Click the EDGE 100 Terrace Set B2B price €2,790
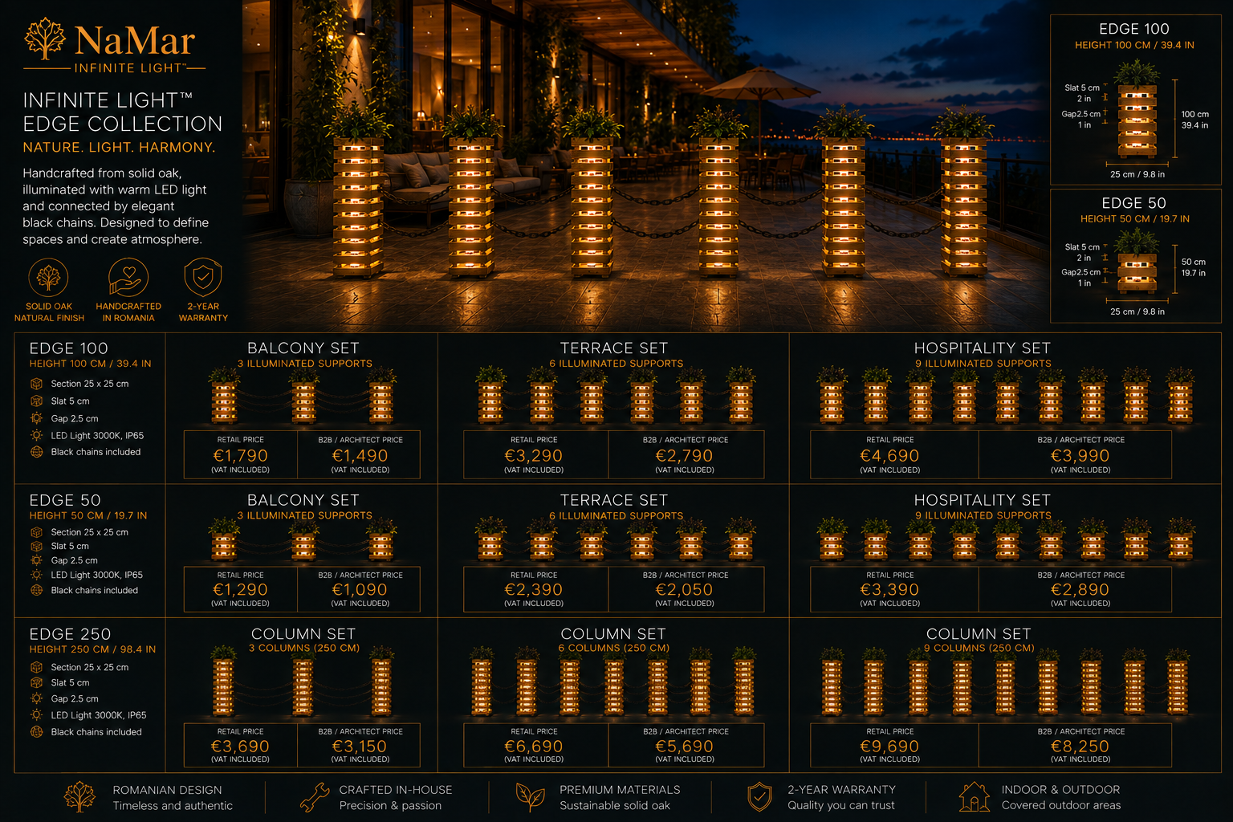This screenshot has width=1233, height=822. point(685,456)
